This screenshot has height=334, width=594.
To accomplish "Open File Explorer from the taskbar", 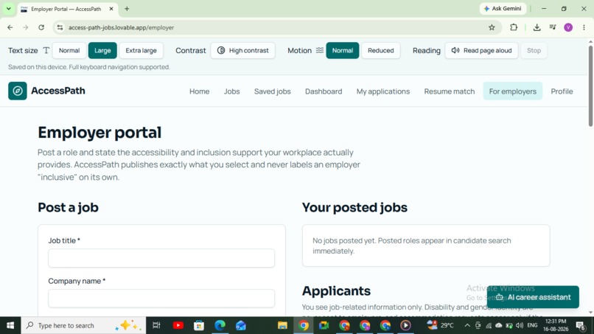I will coord(282,325).
